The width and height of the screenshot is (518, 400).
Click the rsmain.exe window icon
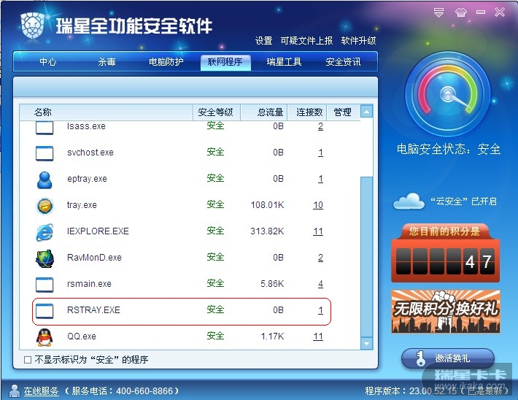[x=45, y=285]
